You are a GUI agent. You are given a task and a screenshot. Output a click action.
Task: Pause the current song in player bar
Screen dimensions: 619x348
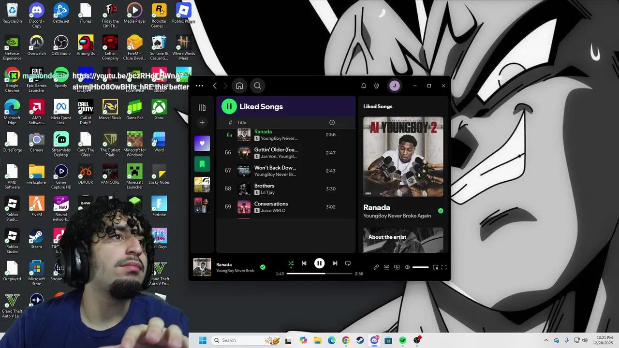point(319,263)
